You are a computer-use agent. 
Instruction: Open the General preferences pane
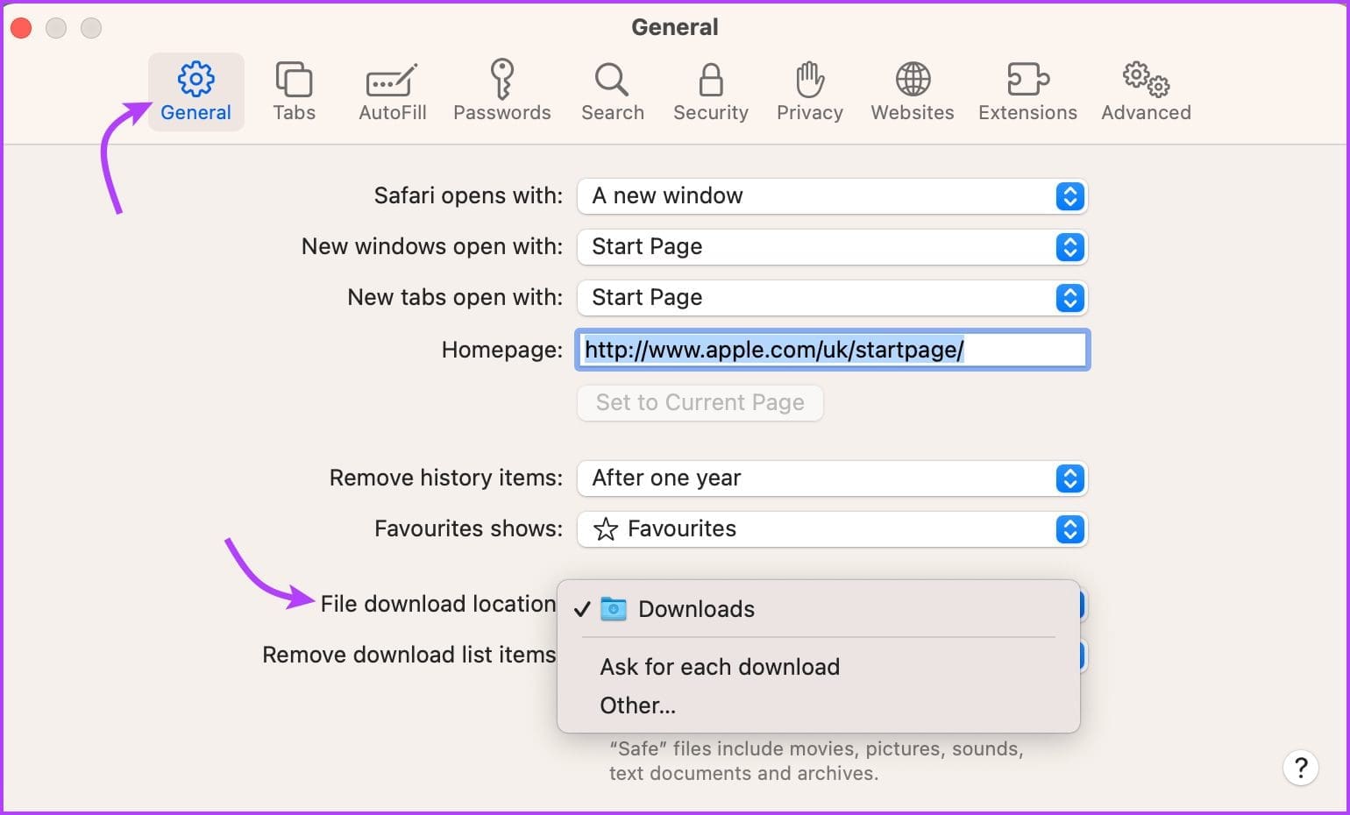[195, 92]
